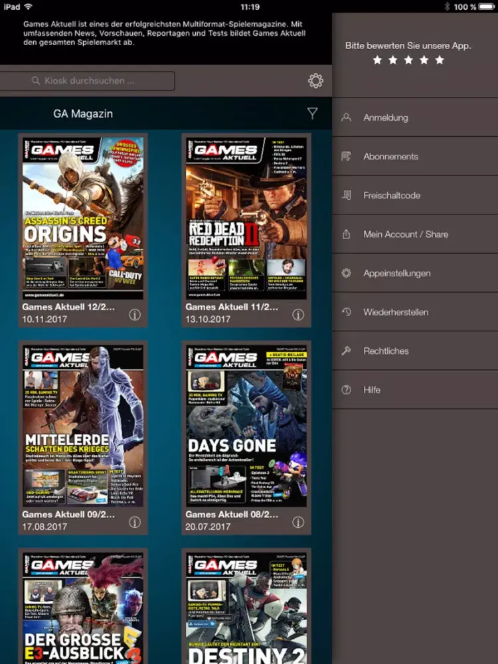Screen dimensions: 498x664
Task: Tap the GA Magazin heading
Action: pos(83,114)
